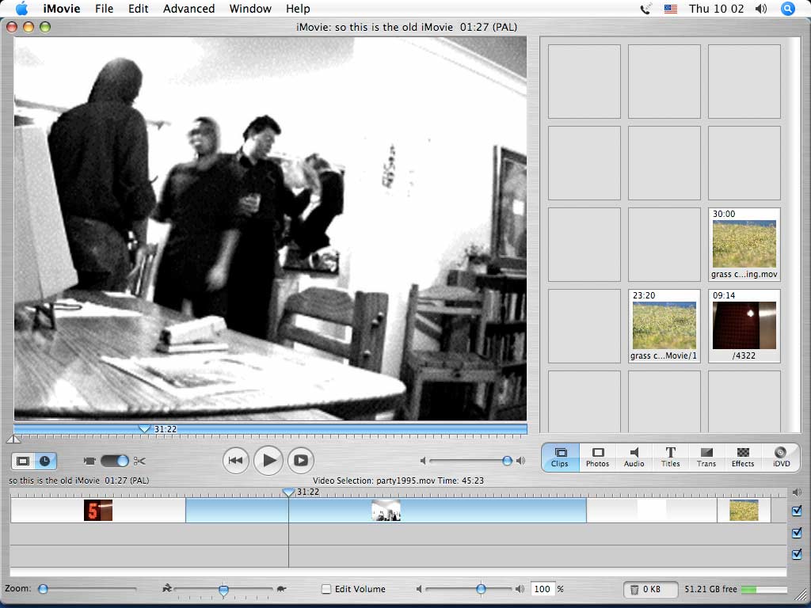Click the quiet speaker icon by clip volume
The image size is (811, 608).
click(x=419, y=589)
